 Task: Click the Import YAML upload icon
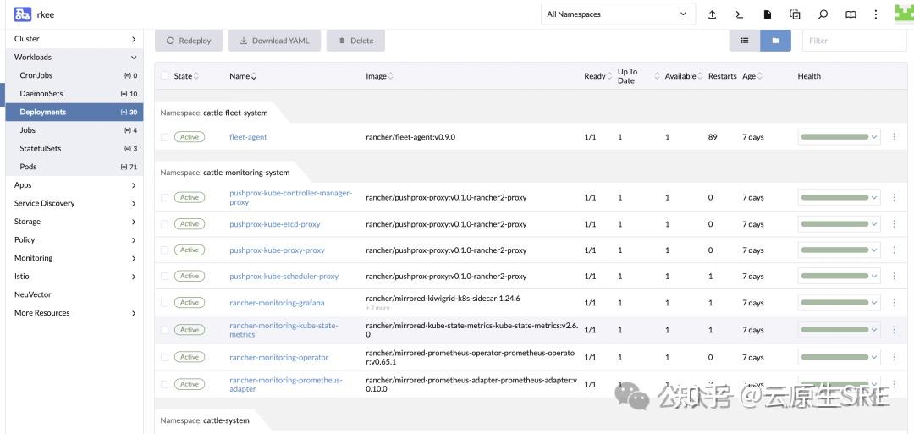pos(712,14)
